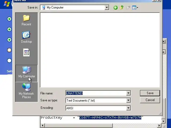Click the Save As help question button

point(154,1)
